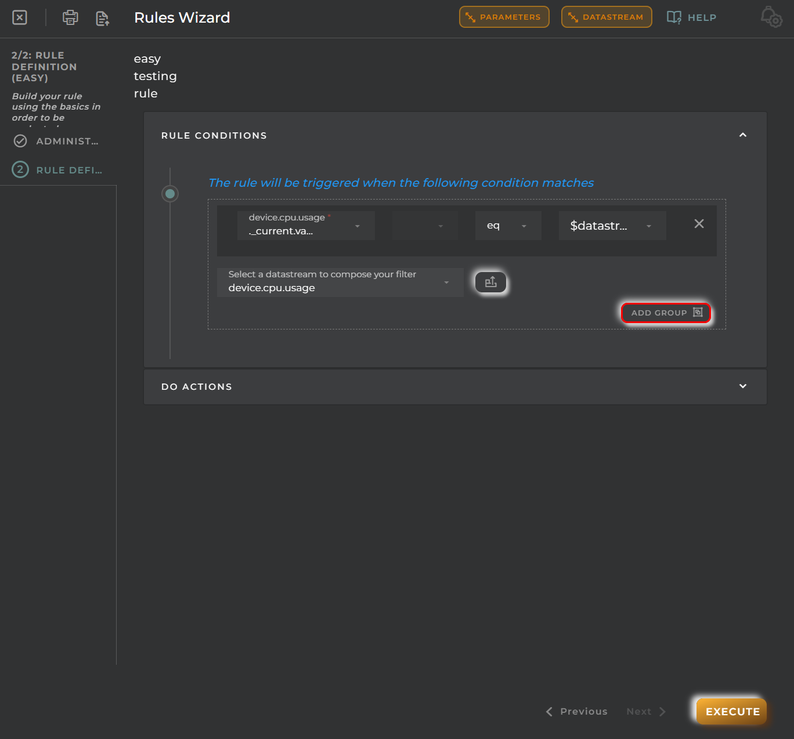Open the empty dropdown next to the field selector
Image resolution: width=794 pixels, height=739 pixels.
(425, 226)
